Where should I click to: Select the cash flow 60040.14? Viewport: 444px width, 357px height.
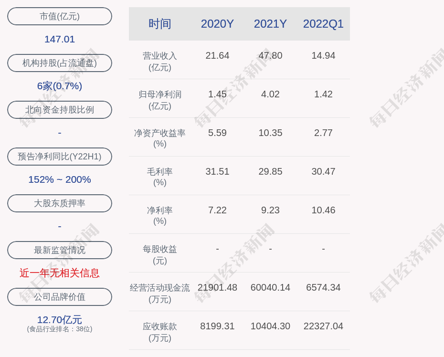(270, 287)
